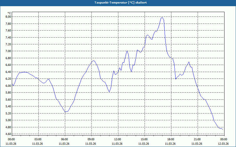Click the 15:00 time label

(145, 139)
